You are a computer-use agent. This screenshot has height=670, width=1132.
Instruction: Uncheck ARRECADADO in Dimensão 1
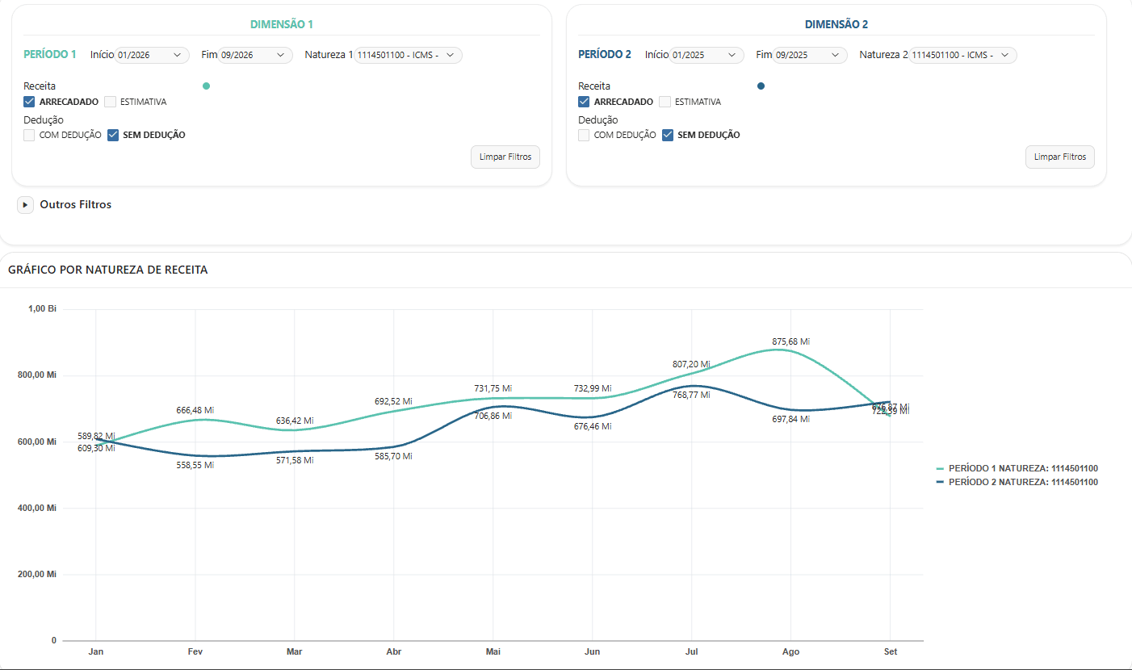click(29, 102)
